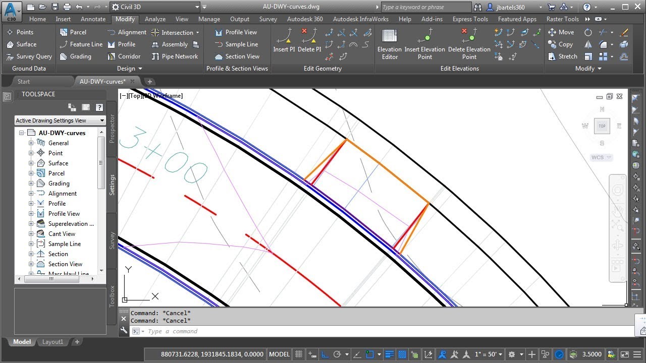
Task: Pick the Rotate tool in Modify panel
Action: pos(588,32)
